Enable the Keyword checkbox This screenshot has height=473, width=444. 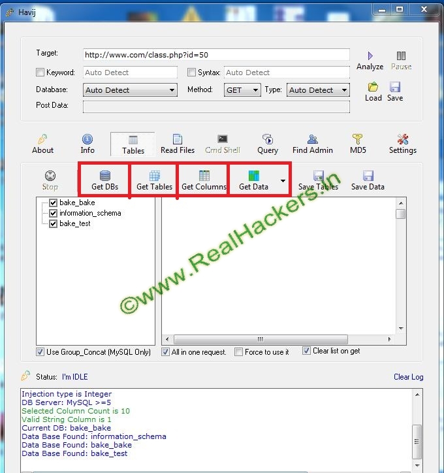40,72
